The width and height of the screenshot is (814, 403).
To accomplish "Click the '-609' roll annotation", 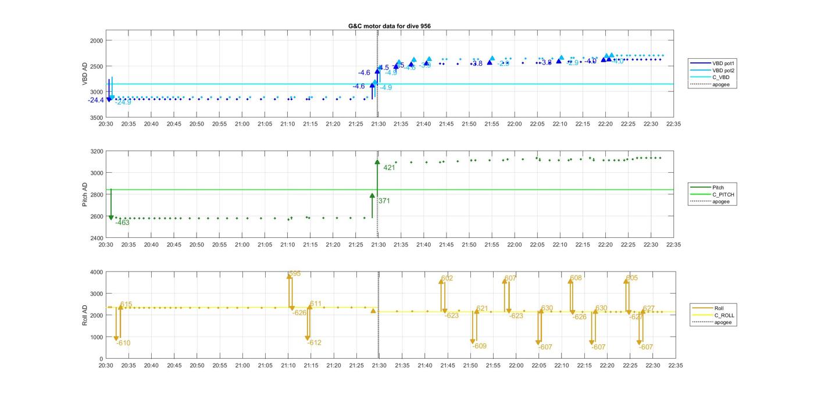I will tap(480, 346).
